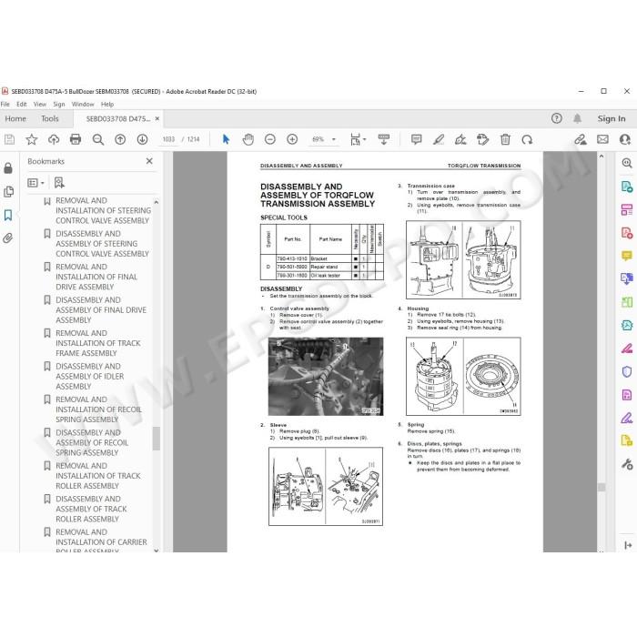Viewport: 637px width, 637px height.
Task: Open the Fill and Sign tool in toolbar
Action: (460, 140)
